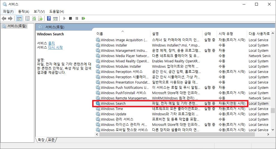The image size is (276, 149).
Task: Click the 다시 시작 service link
Action: pyautogui.click(x=55, y=47)
